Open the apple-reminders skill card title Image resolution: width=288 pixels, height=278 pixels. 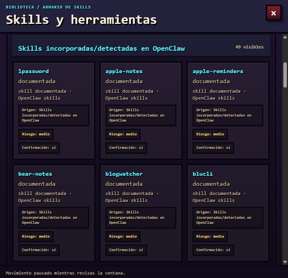pyautogui.click(x=218, y=72)
